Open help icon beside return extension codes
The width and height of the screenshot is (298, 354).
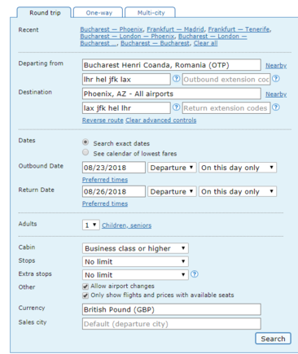(276, 107)
